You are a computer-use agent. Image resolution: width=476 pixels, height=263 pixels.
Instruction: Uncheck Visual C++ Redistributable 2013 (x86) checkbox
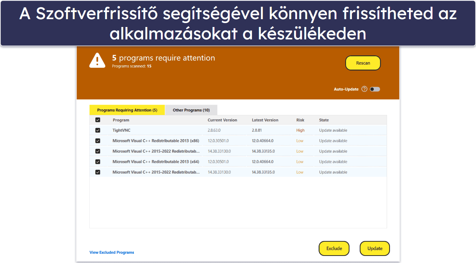click(98, 141)
